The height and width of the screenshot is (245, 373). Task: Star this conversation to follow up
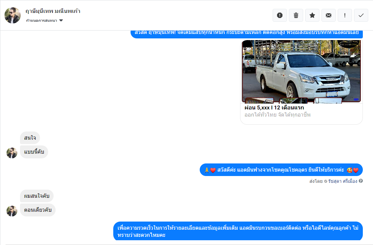312,15
